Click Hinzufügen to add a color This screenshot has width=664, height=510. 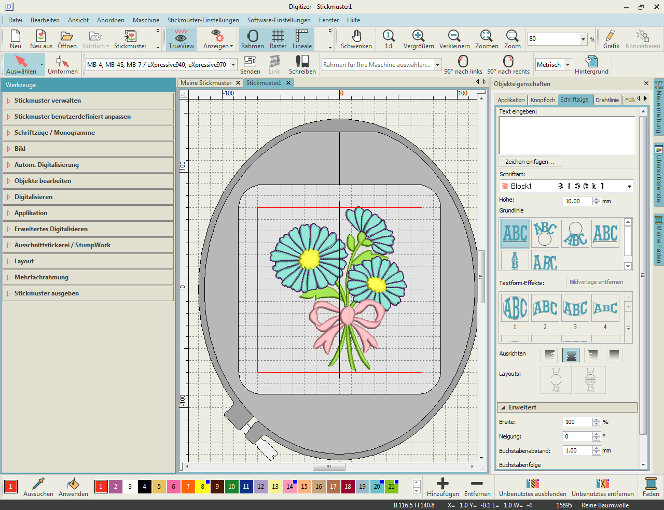442,487
